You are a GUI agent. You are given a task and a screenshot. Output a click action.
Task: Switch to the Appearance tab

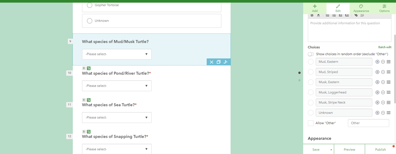point(361,8)
